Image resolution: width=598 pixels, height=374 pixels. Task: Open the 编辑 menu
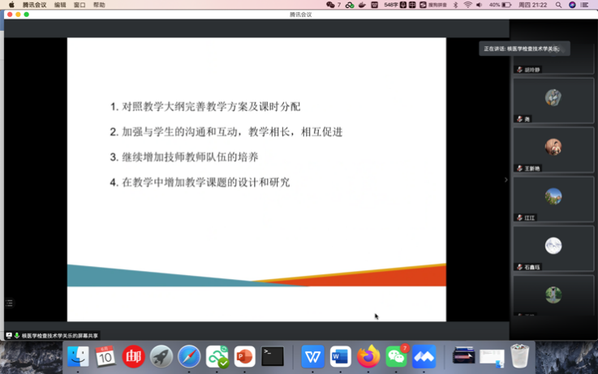(x=60, y=5)
